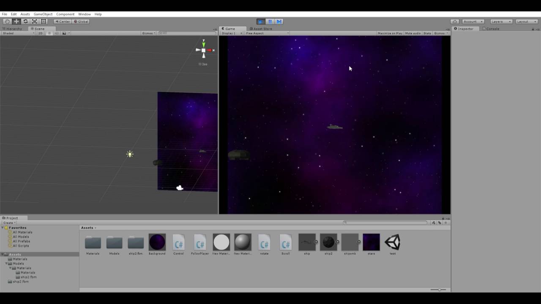Adjust the asset icon size slider
Image resolution: width=541 pixels, height=304 pixels.
pos(438,290)
